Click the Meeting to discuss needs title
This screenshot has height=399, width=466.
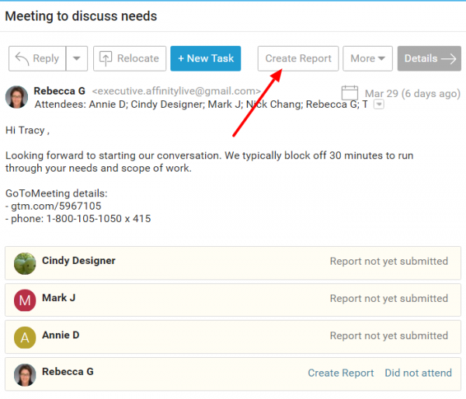click(x=81, y=16)
